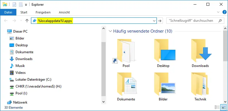Viewport: 228px width, 111px height.
Task: Click the Dieser PC monitor icon
Action: click(9, 31)
